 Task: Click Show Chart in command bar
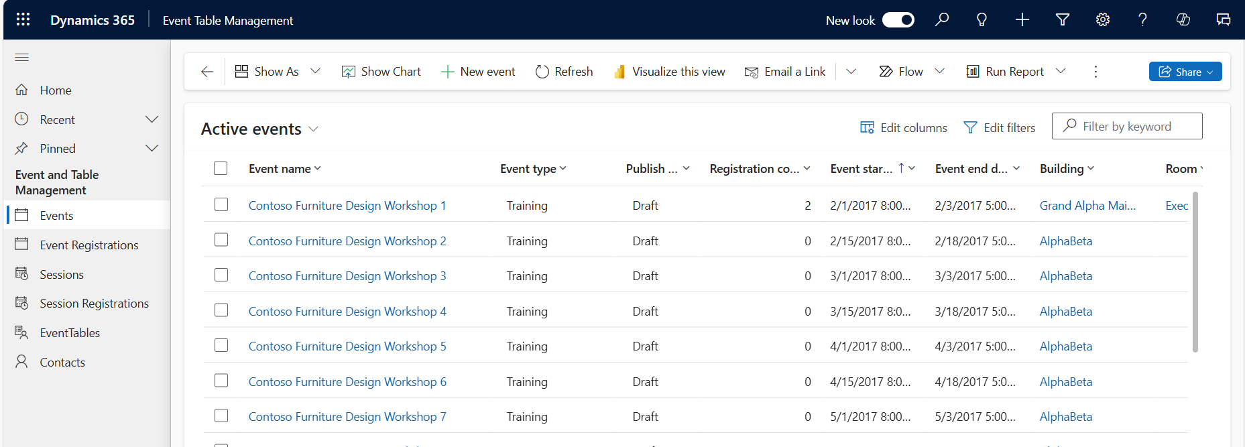pyautogui.click(x=381, y=71)
